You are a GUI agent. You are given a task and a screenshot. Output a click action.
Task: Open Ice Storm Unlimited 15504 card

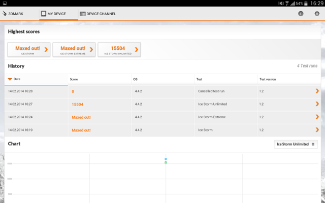(119, 50)
